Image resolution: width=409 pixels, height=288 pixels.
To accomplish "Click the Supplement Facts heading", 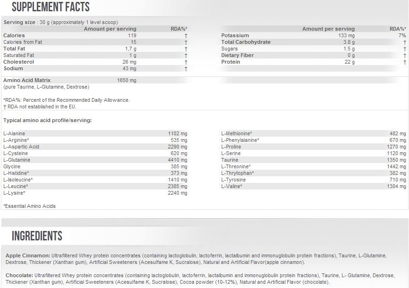I will (50, 7).
